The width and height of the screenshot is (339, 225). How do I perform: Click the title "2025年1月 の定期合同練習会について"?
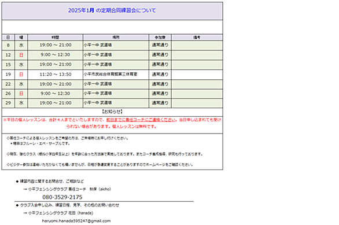[x=112, y=10]
